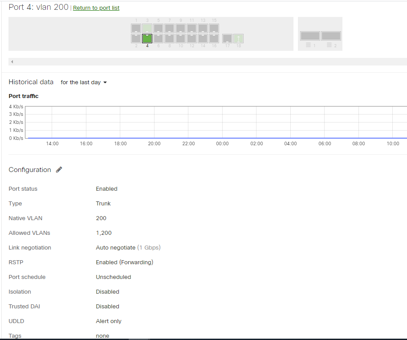Select the uplink port 18 icon

point(239,39)
